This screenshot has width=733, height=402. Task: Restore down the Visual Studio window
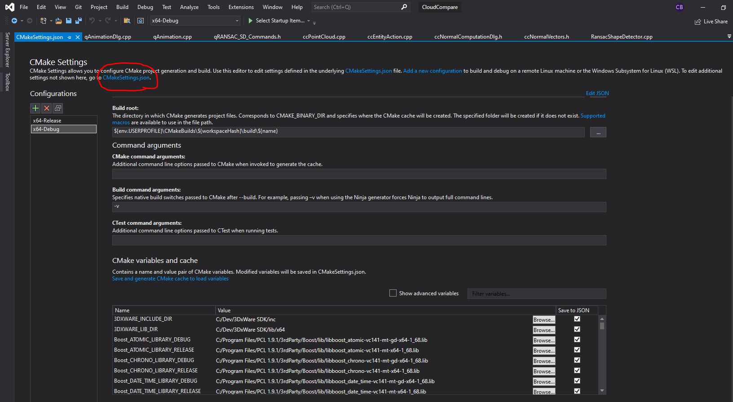click(x=723, y=7)
